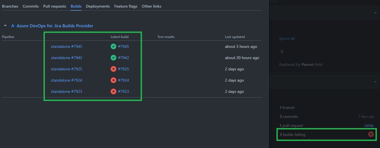Click the red failed icon for build #7924

coord(113,80)
